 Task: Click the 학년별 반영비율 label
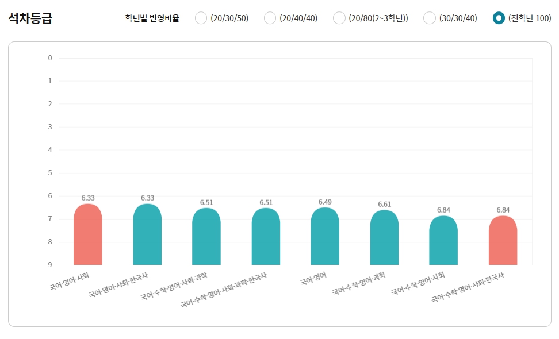152,18
